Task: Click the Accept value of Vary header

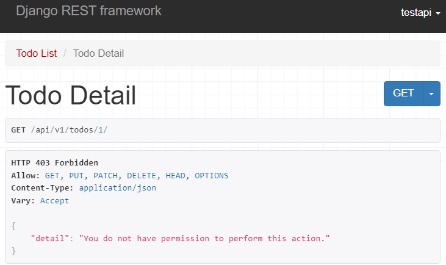Action: click(54, 200)
